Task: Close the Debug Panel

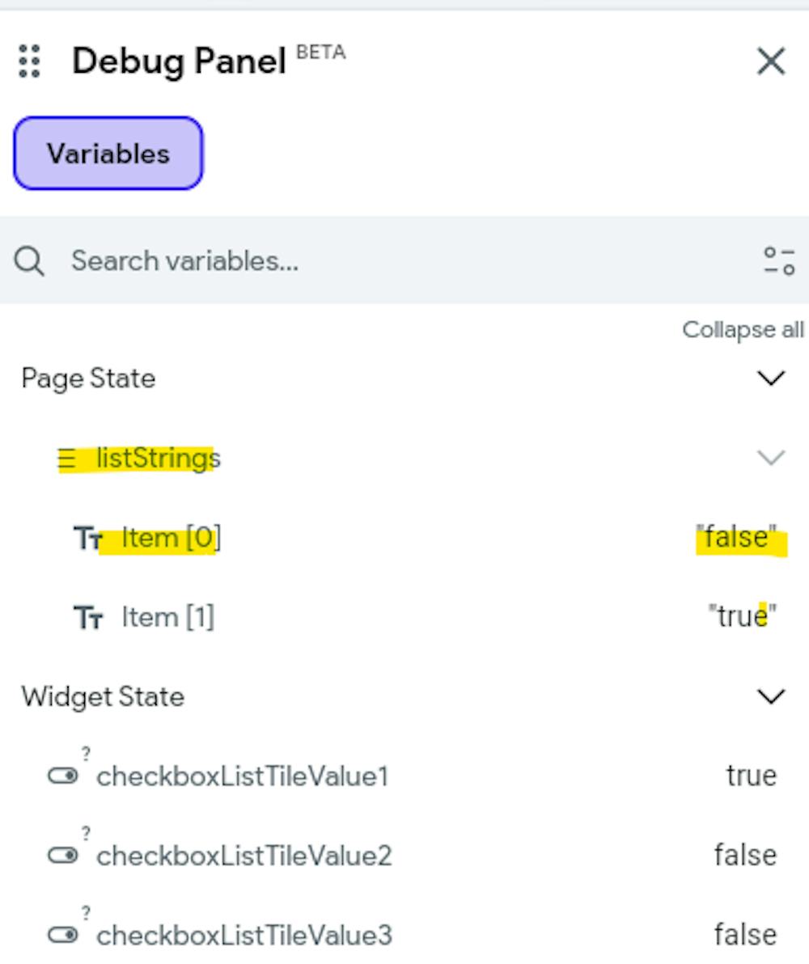Action: (x=770, y=61)
